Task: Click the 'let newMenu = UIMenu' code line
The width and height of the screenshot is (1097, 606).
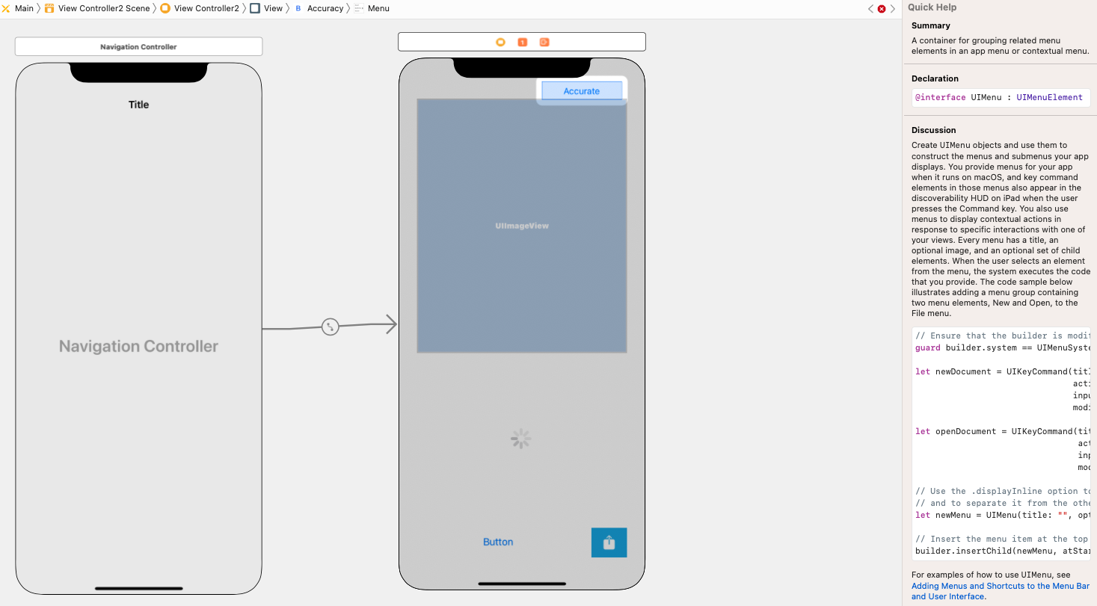Action: (1003, 515)
